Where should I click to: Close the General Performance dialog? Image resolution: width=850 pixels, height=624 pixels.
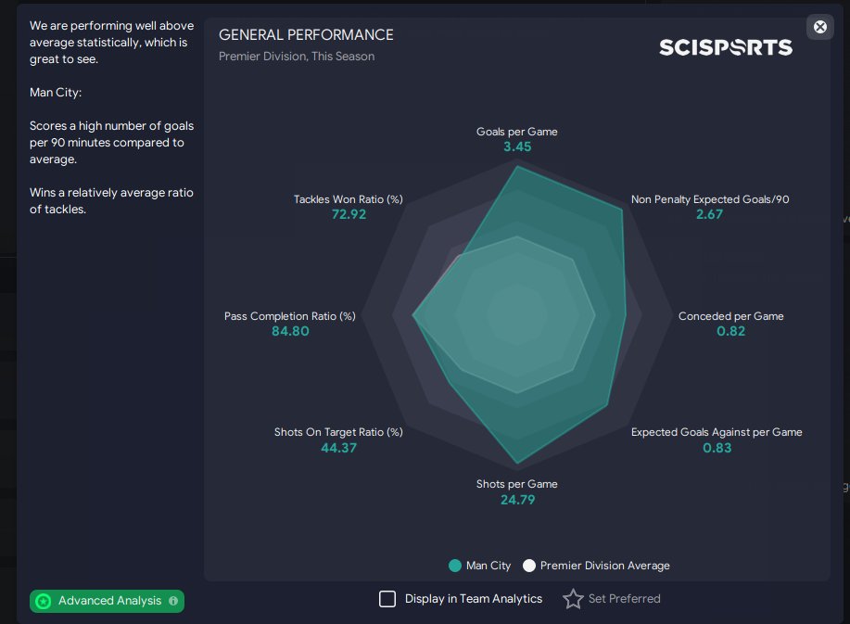(819, 26)
